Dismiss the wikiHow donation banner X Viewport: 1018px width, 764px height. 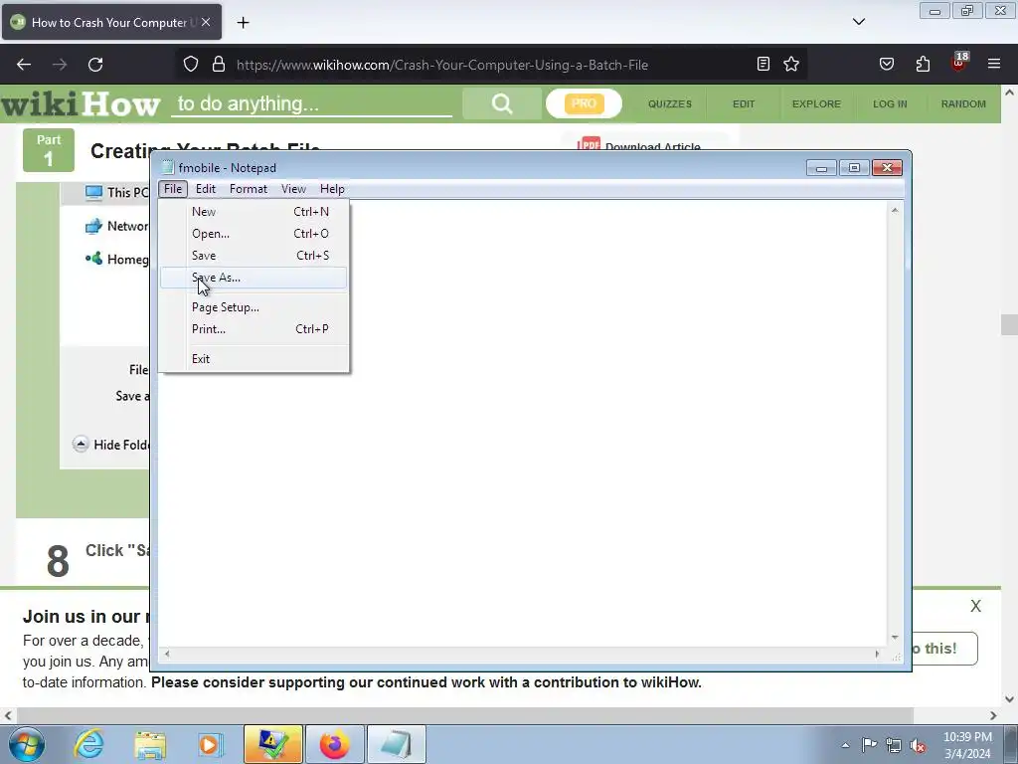tap(975, 606)
